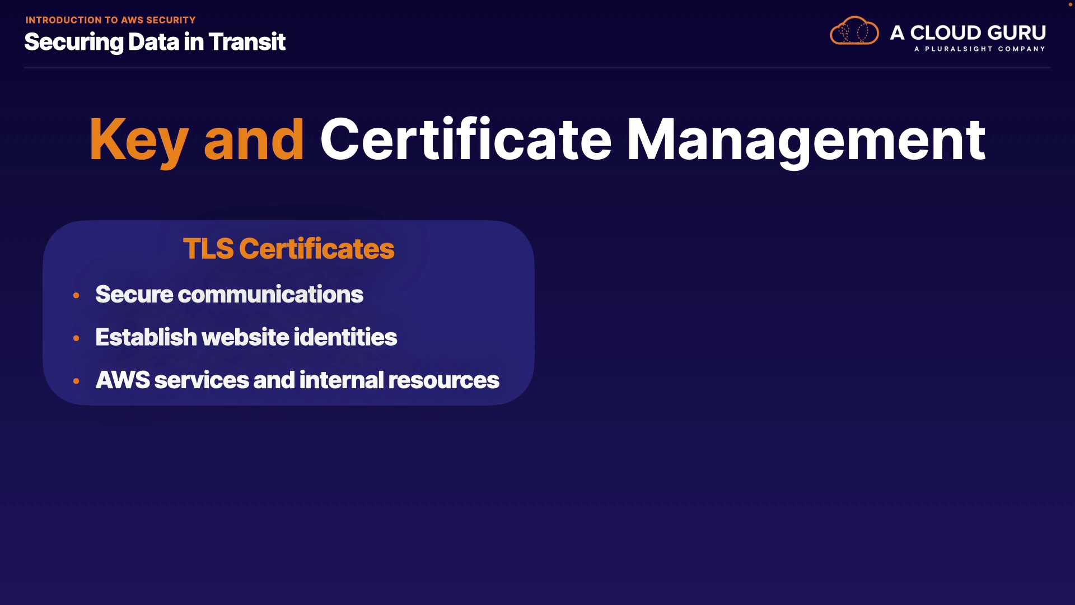Click the orange bullet beside AWS services line

tap(76, 381)
